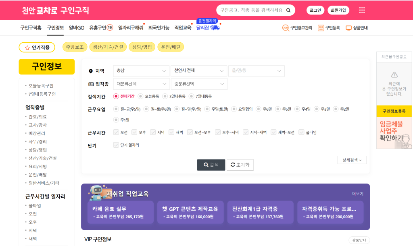The image size is (413, 246).
Task: Click the location pin icon beside 지역
Action: 91,71
